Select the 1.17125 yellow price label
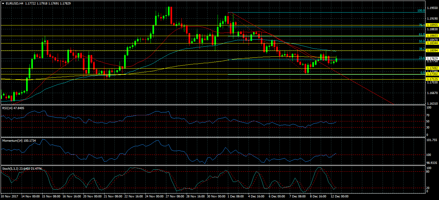The height and width of the screenshot is (200, 439). 432,79
